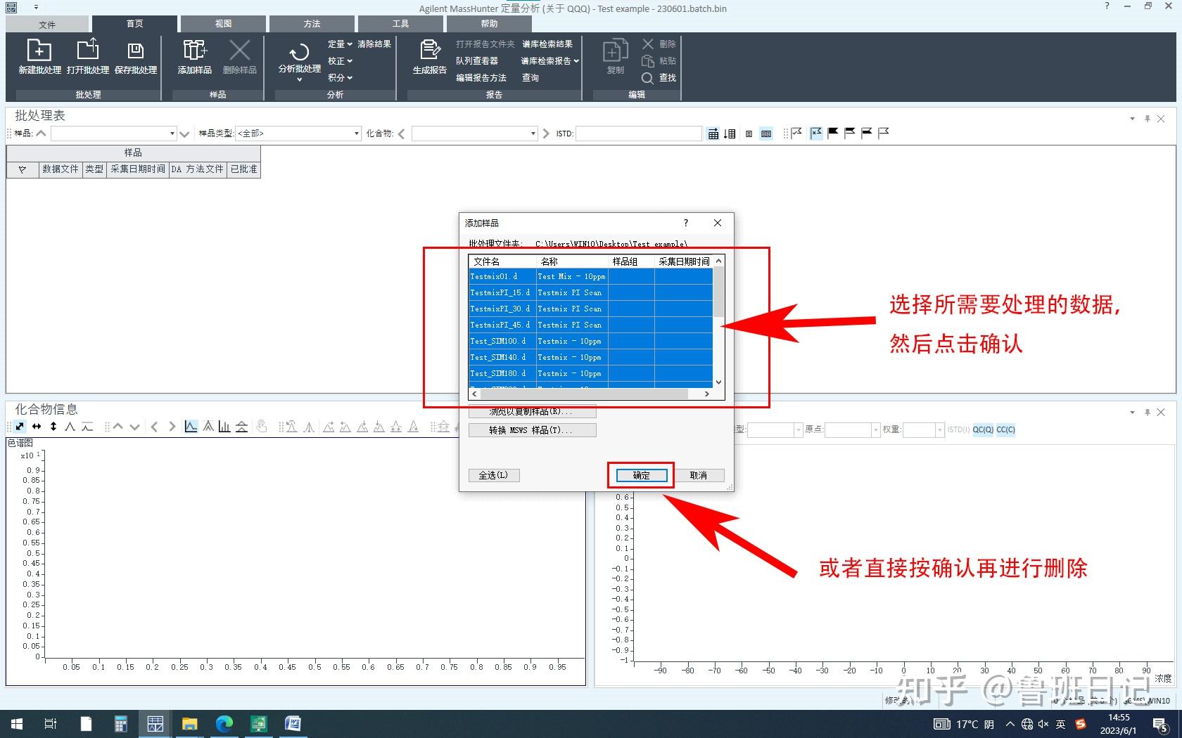Switch to the 方法 (Method) ribbon tab
The image size is (1182, 738).
point(312,23)
